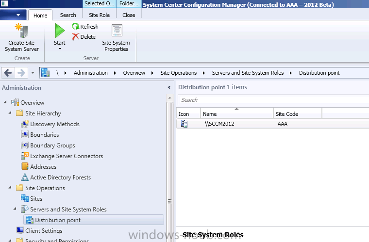Open the navigation history dropdown arrow
This screenshot has width=369, height=242.
click(x=33, y=73)
